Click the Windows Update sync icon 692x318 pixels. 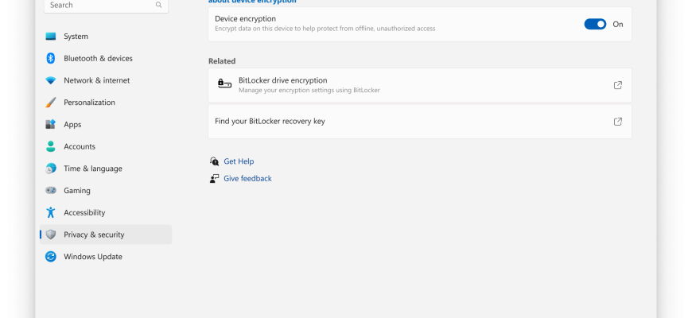click(x=51, y=257)
